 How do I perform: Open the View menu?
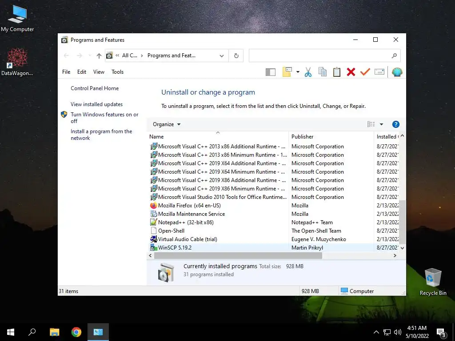click(x=99, y=72)
